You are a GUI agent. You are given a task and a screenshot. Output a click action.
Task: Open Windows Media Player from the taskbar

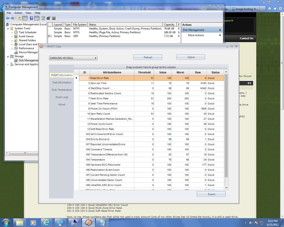click(33, 223)
